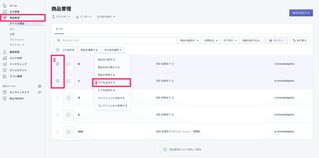Image resolution: width=319 pixels, height=158 pixels.
Task: Click the star icon on 保存済み button
Action: tap(271, 40)
